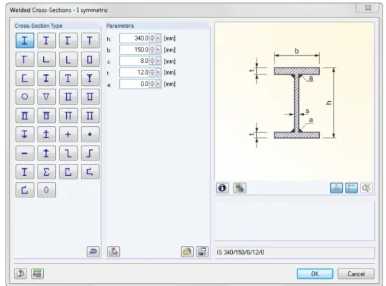Open help with the question mark button
Viewport: 386px width, 286px height.
(20, 273)
